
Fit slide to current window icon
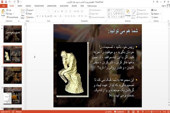tap(168, 112)
